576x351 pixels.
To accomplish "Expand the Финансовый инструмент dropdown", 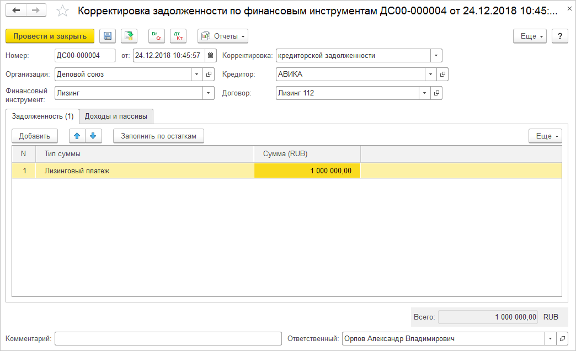I will coord(209,93).
